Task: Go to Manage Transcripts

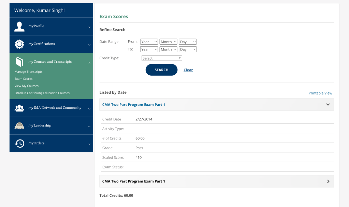Action: tap(28, 72)
